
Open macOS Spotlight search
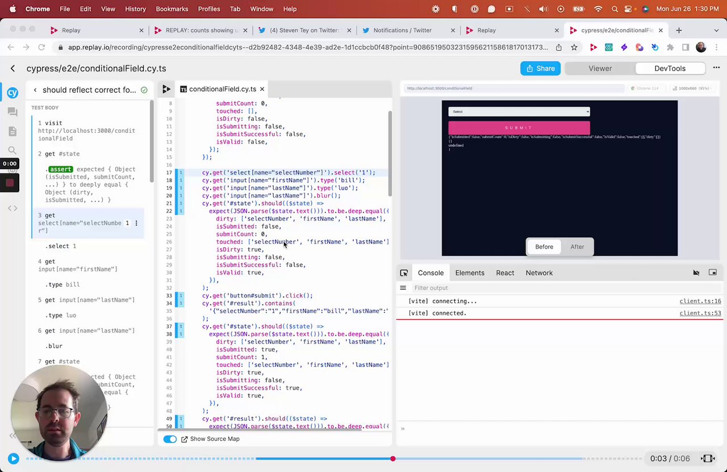(615, 9)
